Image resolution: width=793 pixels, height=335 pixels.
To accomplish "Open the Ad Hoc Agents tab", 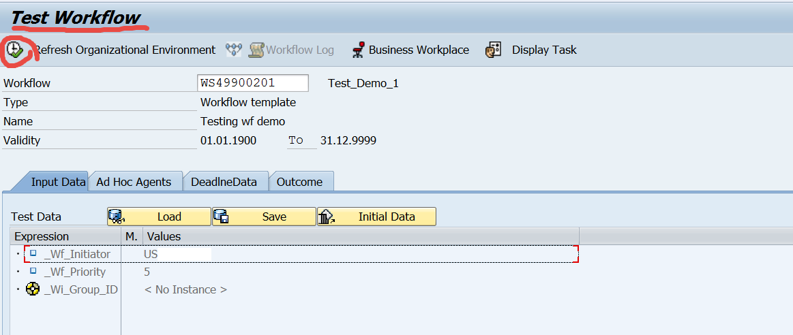I will pos(134,182).
